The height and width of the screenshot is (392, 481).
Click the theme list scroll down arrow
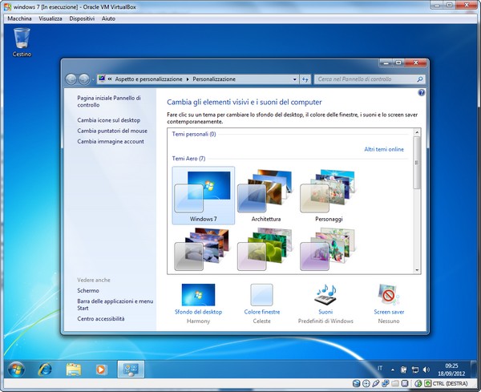click(x=417, y=270)
